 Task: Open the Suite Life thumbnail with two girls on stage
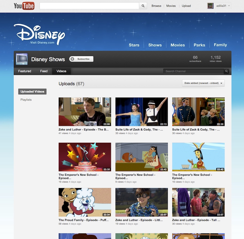pyautogui.click(x=142, y=112)
